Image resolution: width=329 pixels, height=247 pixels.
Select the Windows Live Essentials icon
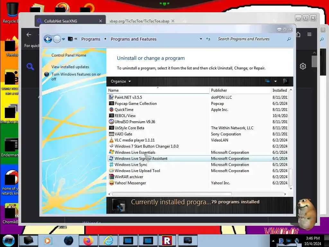(x=111, y=152)
